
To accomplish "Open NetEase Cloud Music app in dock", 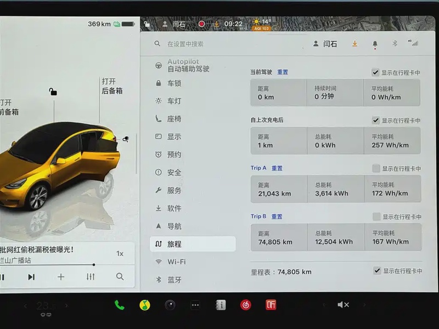I will click(x=245, y=305).
